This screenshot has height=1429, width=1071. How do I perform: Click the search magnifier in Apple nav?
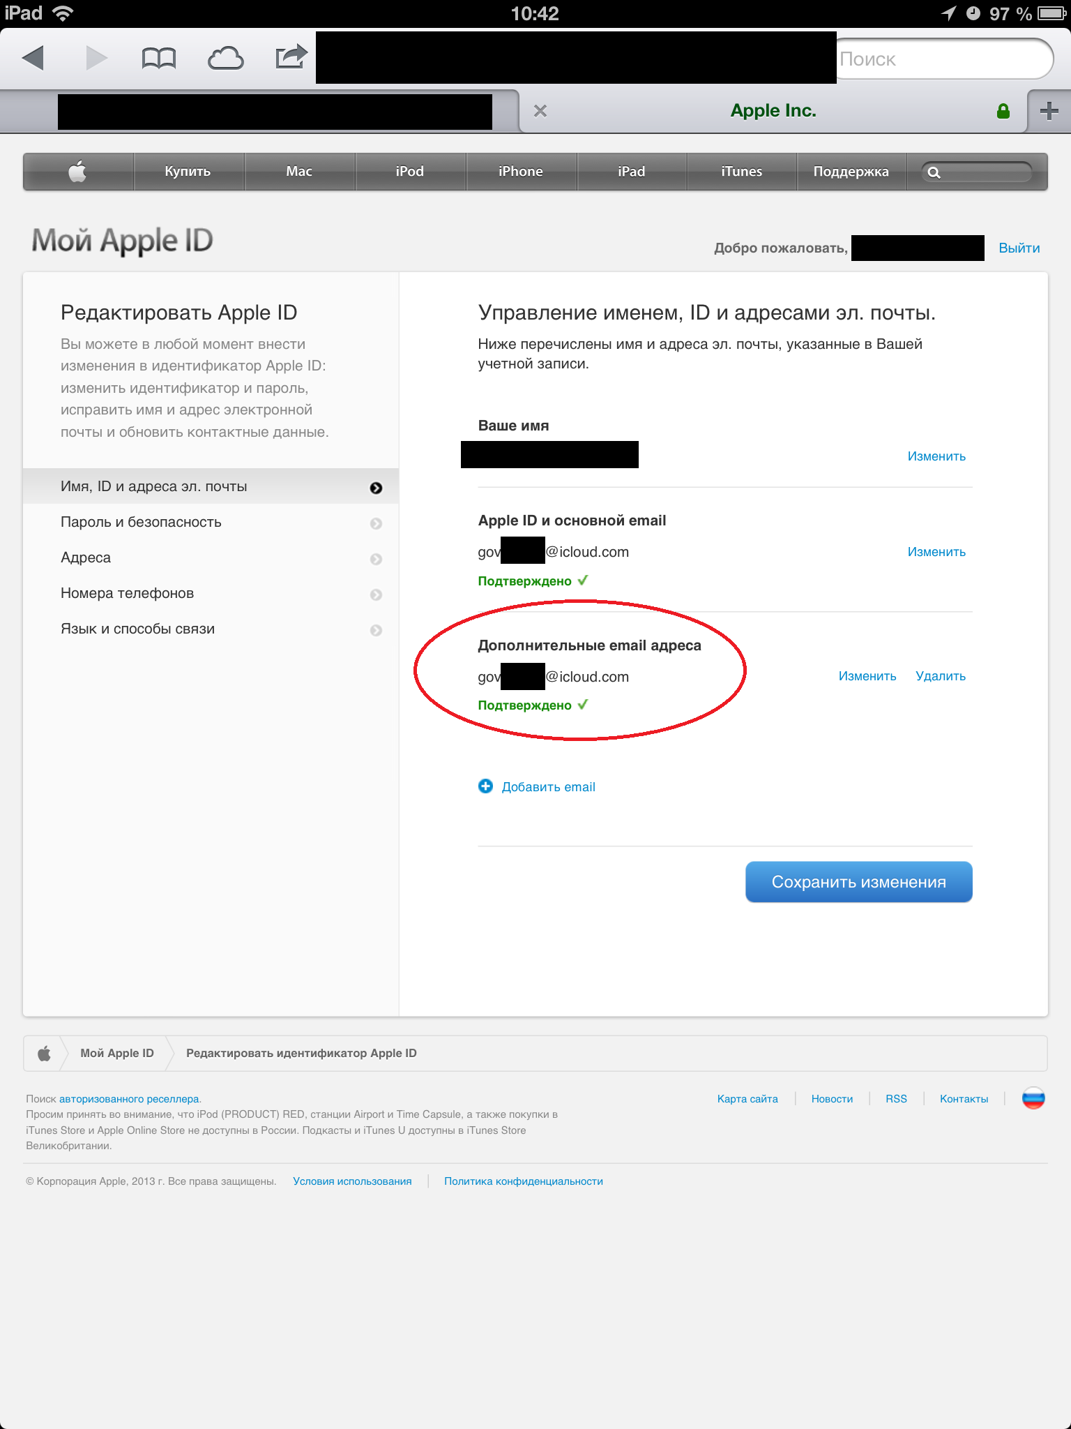click(934, 172)
